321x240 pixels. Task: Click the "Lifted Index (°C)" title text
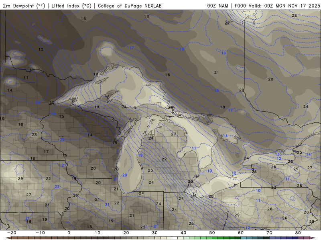point(71,6)
